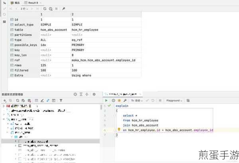Click the blue jump-to-source icon
This screenshot has height=163, width=239.
pos(48,100)
